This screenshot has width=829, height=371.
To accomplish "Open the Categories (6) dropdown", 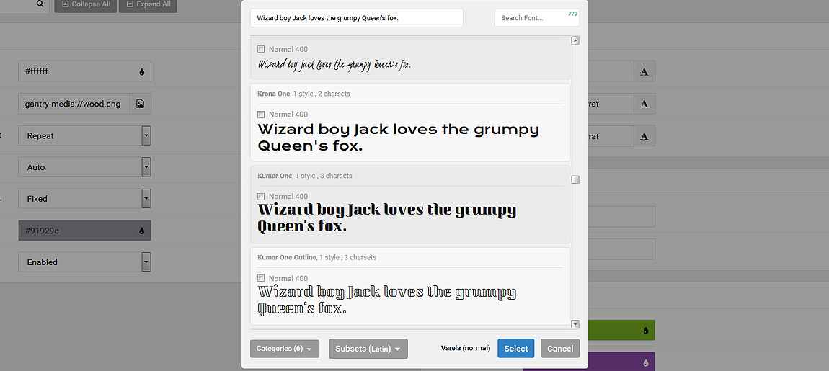I will point(285,349).
